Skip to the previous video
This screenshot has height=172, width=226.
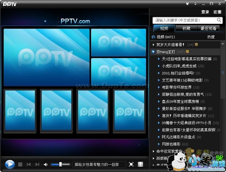point(29,165)
